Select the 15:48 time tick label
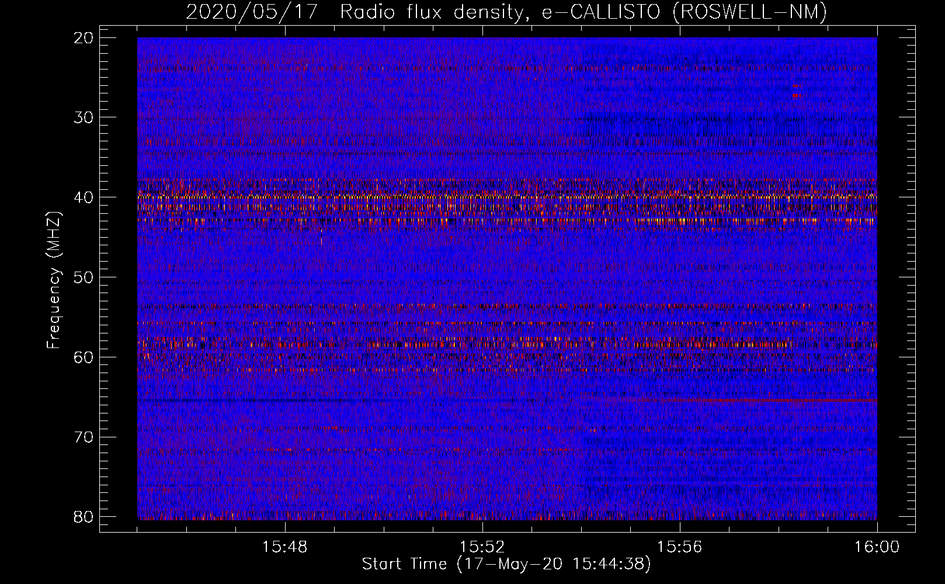Viewport: 945px width, 584px height. 285,547
